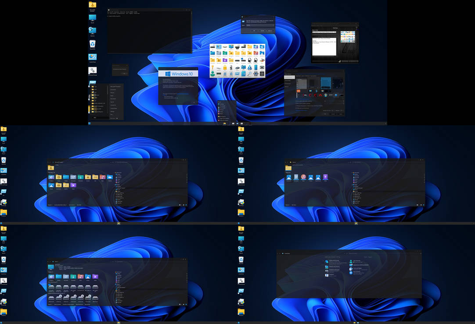Open System and Security in Control Panel

pos(334,260)
